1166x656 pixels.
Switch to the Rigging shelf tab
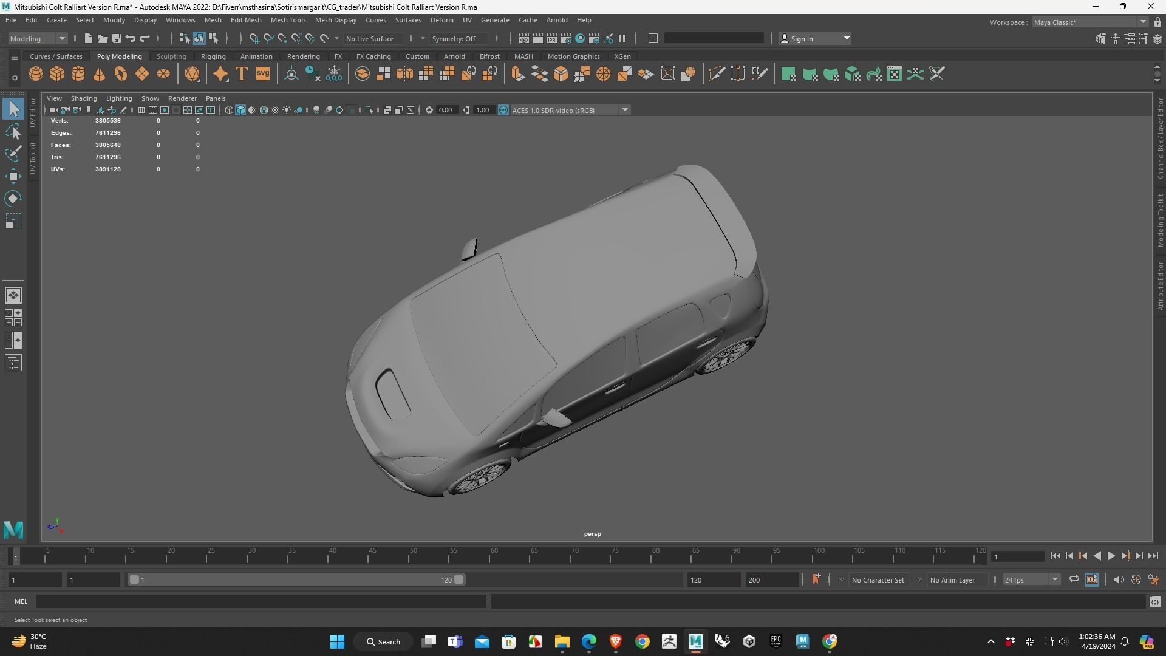(213, 56)
